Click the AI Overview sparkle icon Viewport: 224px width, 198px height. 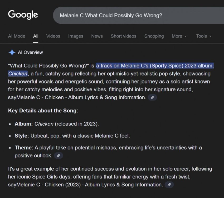point(12,52)
